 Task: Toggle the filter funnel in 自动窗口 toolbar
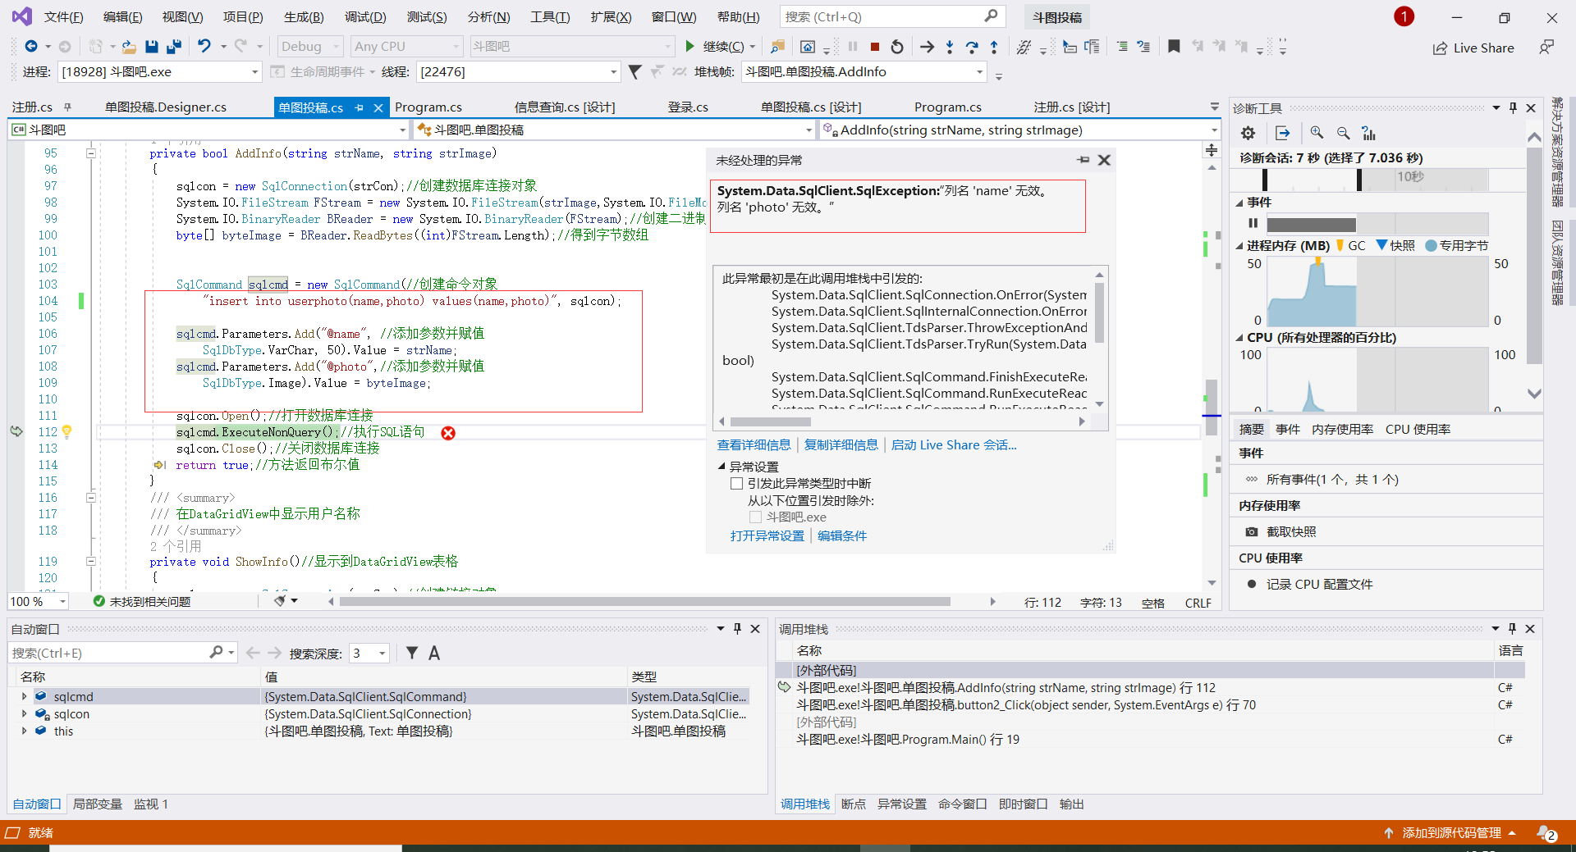(412, 653)
